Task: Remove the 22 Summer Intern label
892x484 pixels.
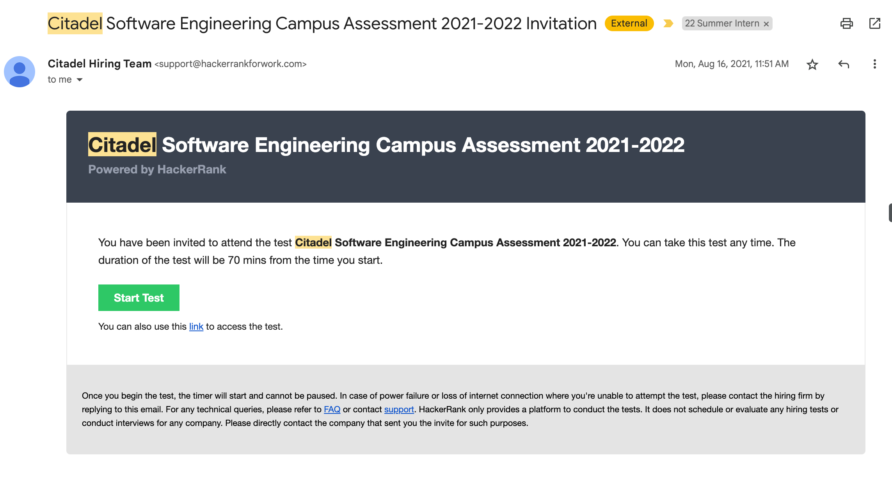Action: 766,24
